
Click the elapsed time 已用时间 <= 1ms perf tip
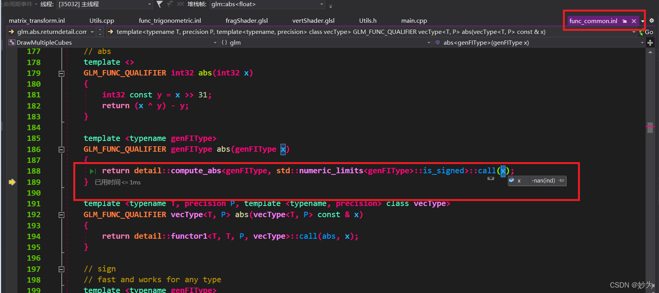[118, 182]
